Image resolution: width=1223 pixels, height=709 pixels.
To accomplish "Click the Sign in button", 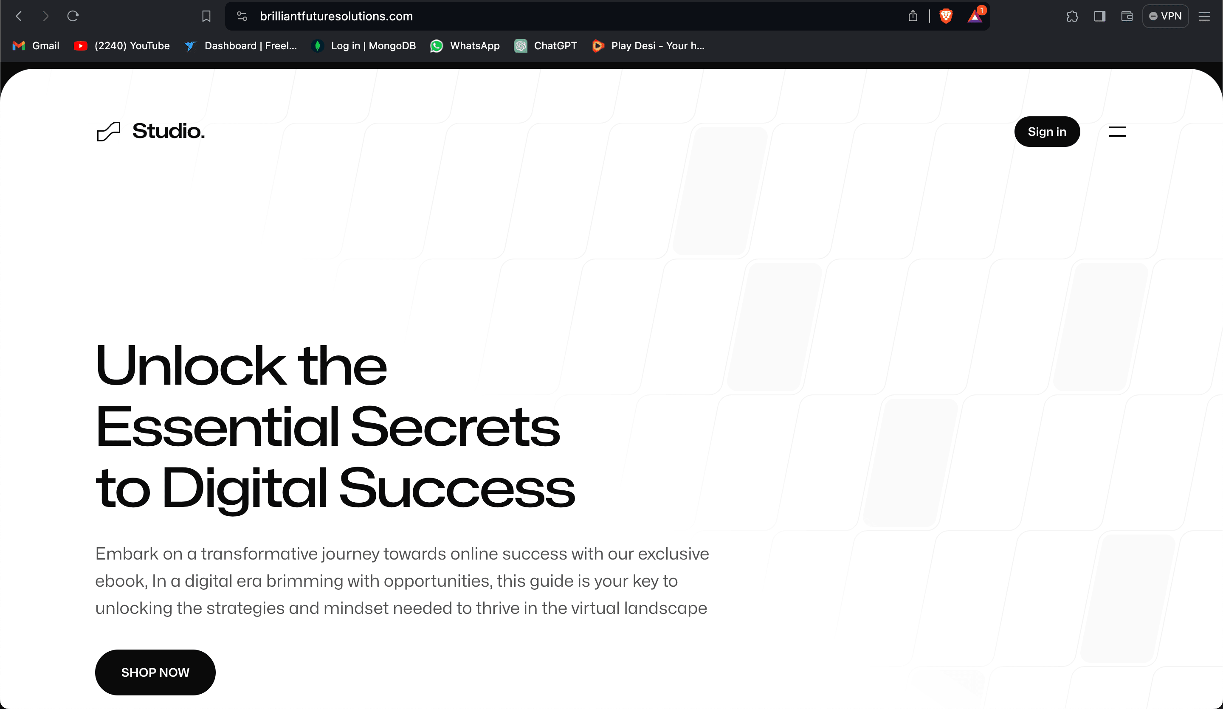I will click(1048, 131).
